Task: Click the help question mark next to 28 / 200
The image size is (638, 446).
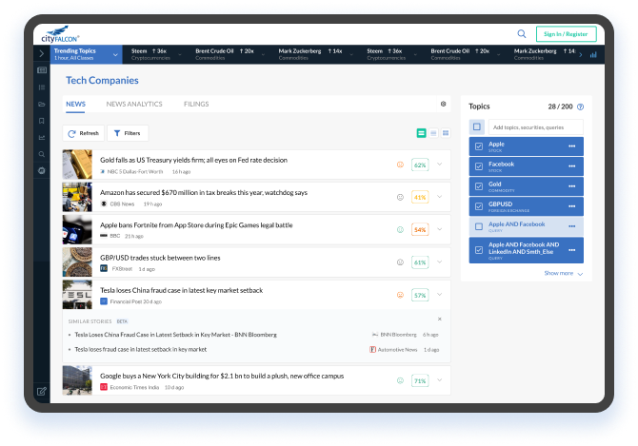Action: [x=581, y=107]
